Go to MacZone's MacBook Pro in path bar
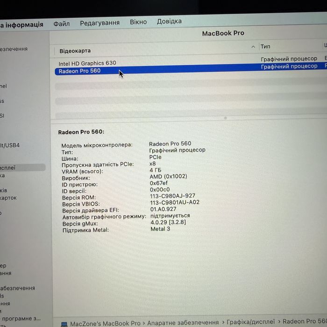This screenshot has height=327, width=327. [x=105, y=323]
